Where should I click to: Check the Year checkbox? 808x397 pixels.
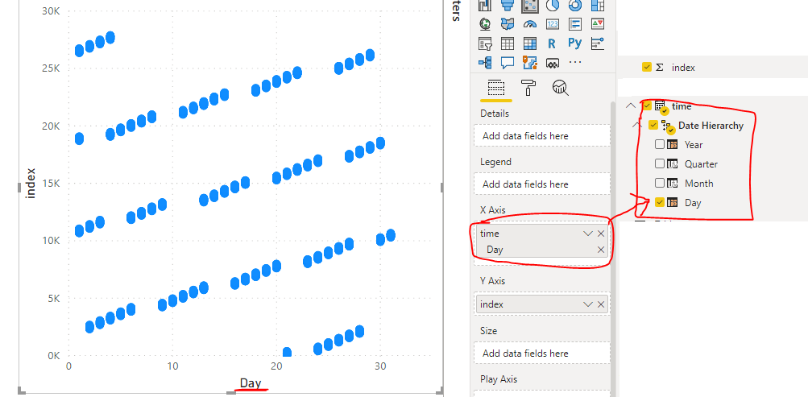[x=660, y=145]
